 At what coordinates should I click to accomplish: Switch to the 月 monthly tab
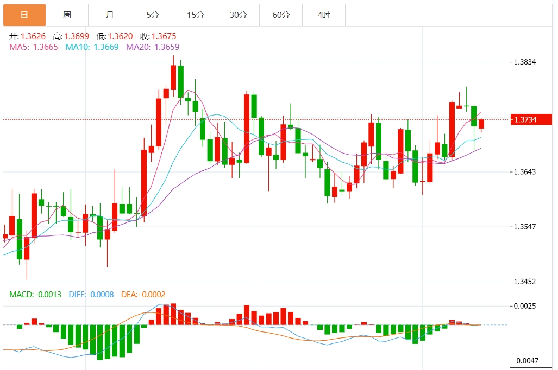pyautogui.click(x=110, y=15)
